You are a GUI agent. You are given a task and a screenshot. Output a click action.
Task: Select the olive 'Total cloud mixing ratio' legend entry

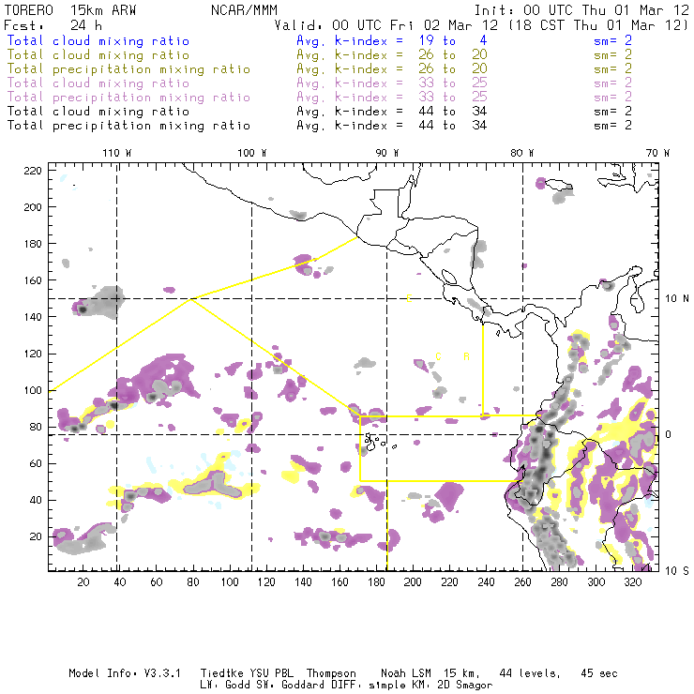(98, 55)
